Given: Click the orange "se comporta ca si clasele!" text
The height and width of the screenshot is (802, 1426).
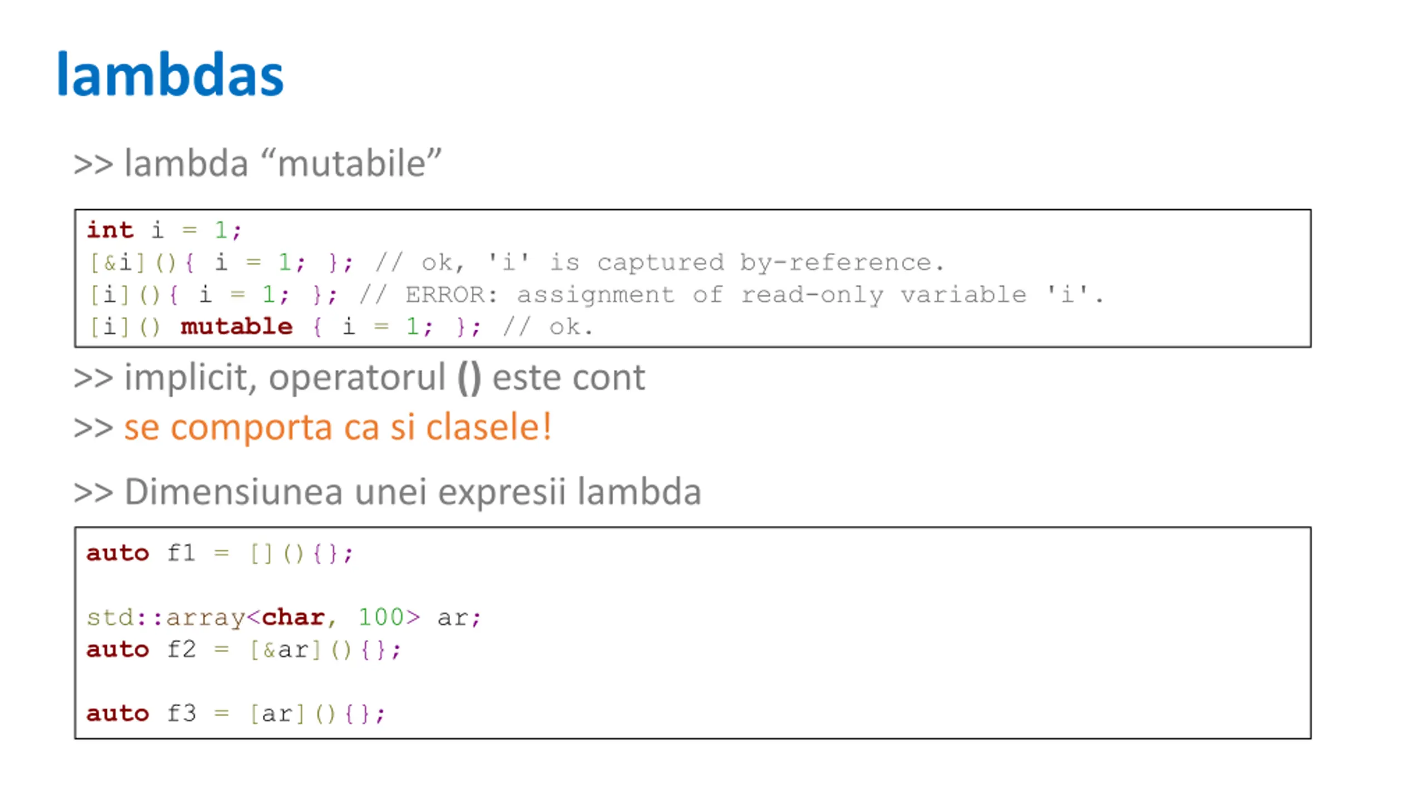Looking at the screenshot, I should click(x=338, y=427).
